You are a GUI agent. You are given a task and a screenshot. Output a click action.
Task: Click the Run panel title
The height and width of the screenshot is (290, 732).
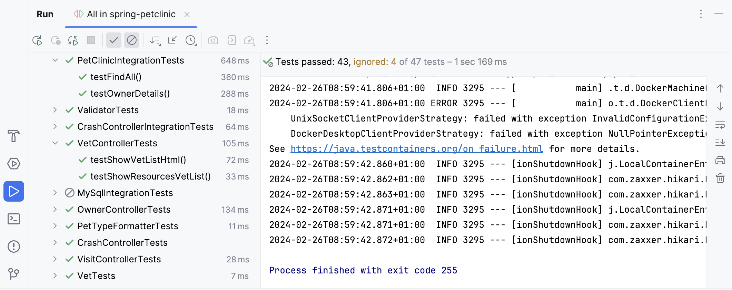click(x=45, y=14)
